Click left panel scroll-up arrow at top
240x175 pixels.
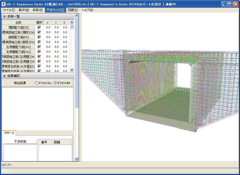coord(76,16)
